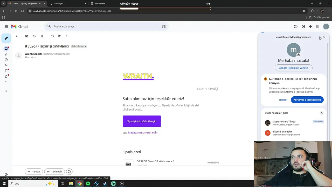Click Reddet on recovery email prompt
Image resolution: width=332 pixels, height=187 pixels.
(283, 100)
